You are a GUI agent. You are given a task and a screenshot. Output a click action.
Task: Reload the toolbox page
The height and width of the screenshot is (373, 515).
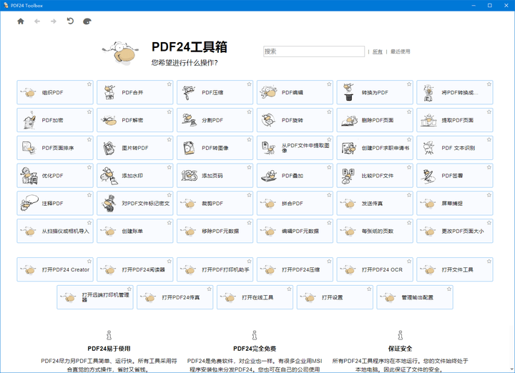click(70, 21)
